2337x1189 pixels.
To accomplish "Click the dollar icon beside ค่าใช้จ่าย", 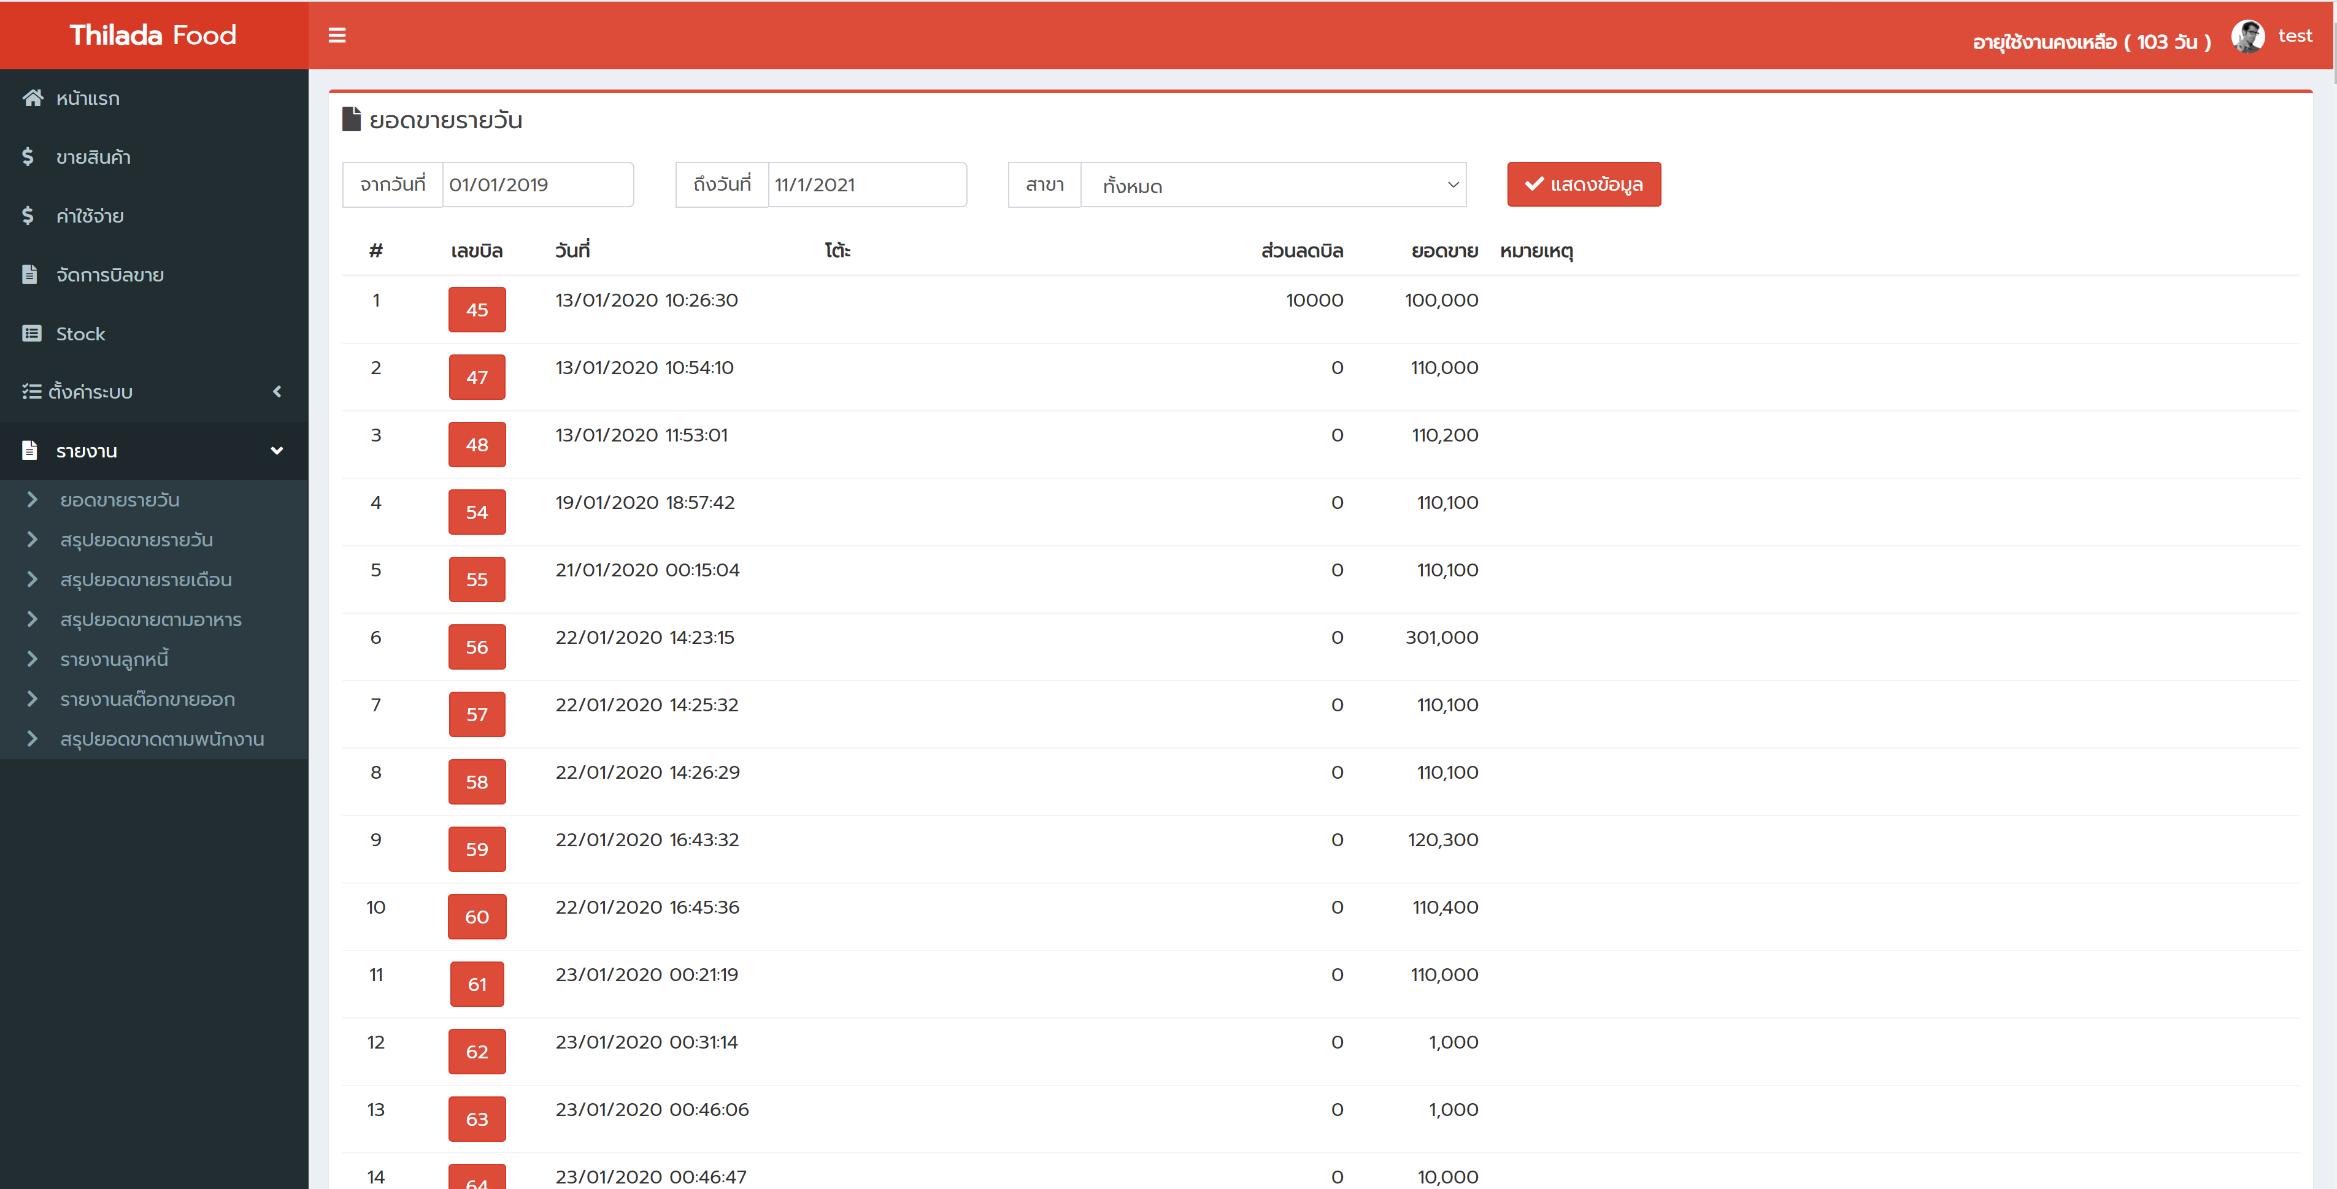I will tap(28, 216).
